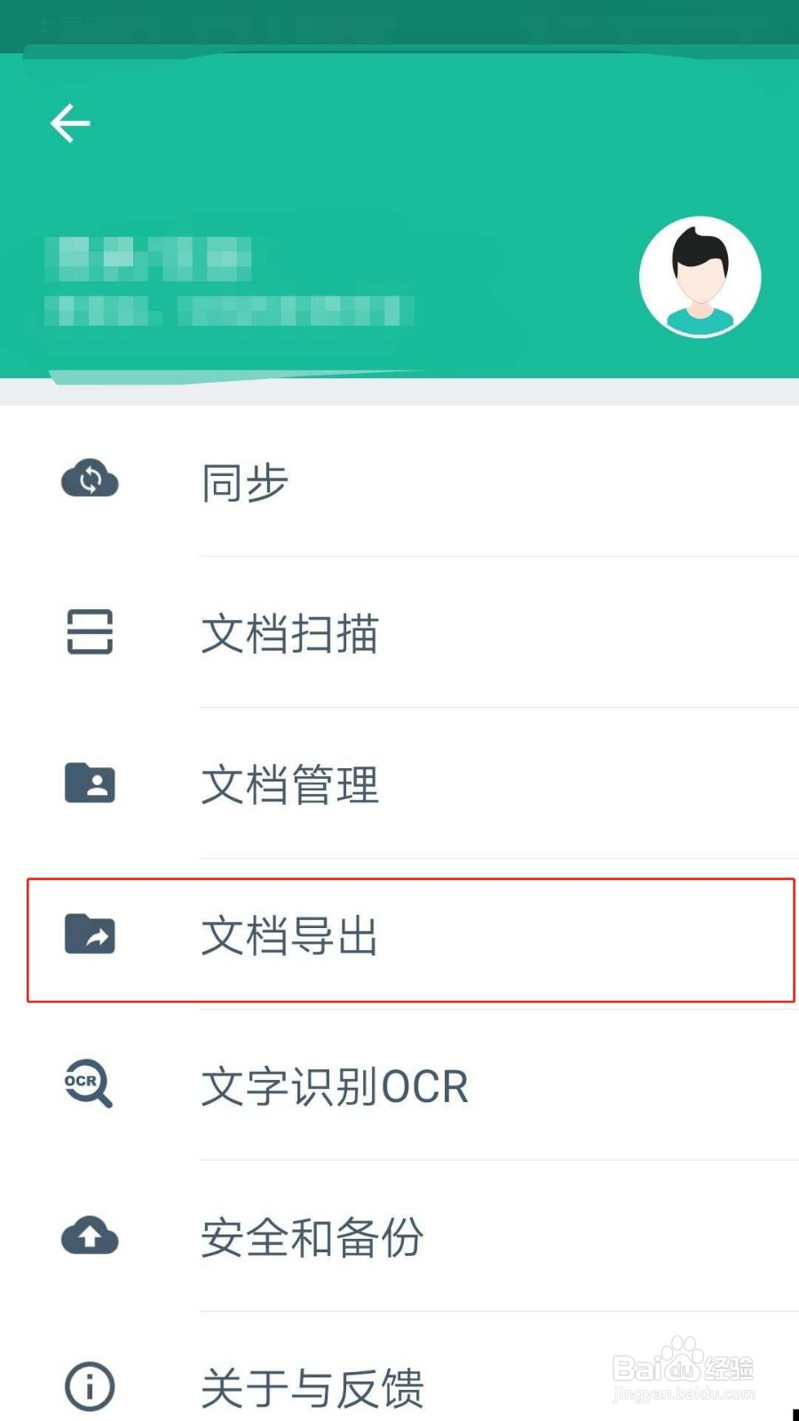
Task: Click the info circle icon
Action: (x=90, y=1386)
